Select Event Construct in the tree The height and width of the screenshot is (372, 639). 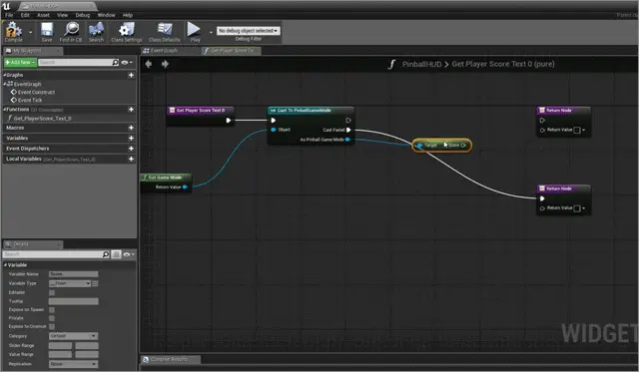[x=36, y=92]
